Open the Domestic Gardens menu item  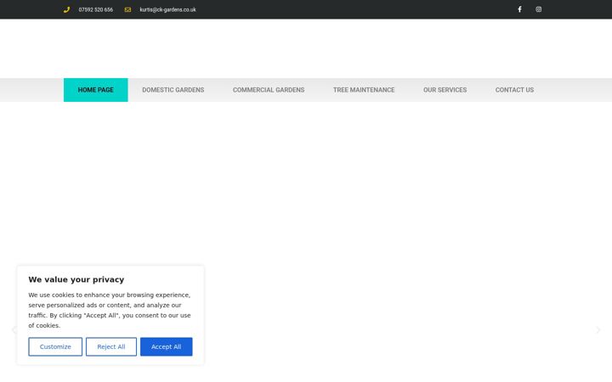point(173,90)
